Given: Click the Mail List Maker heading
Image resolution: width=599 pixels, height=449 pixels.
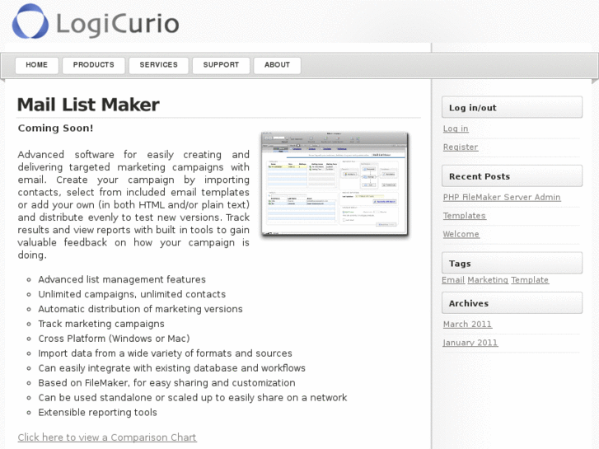Looking at the screenshot, I should pyautogui.click(x=88, y=105).
